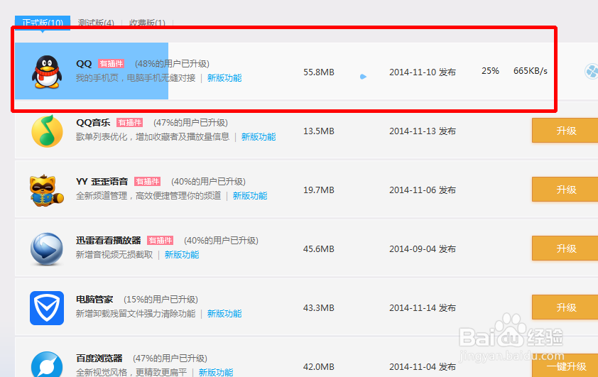Click the QQ download progress bar

coord(92,71)
